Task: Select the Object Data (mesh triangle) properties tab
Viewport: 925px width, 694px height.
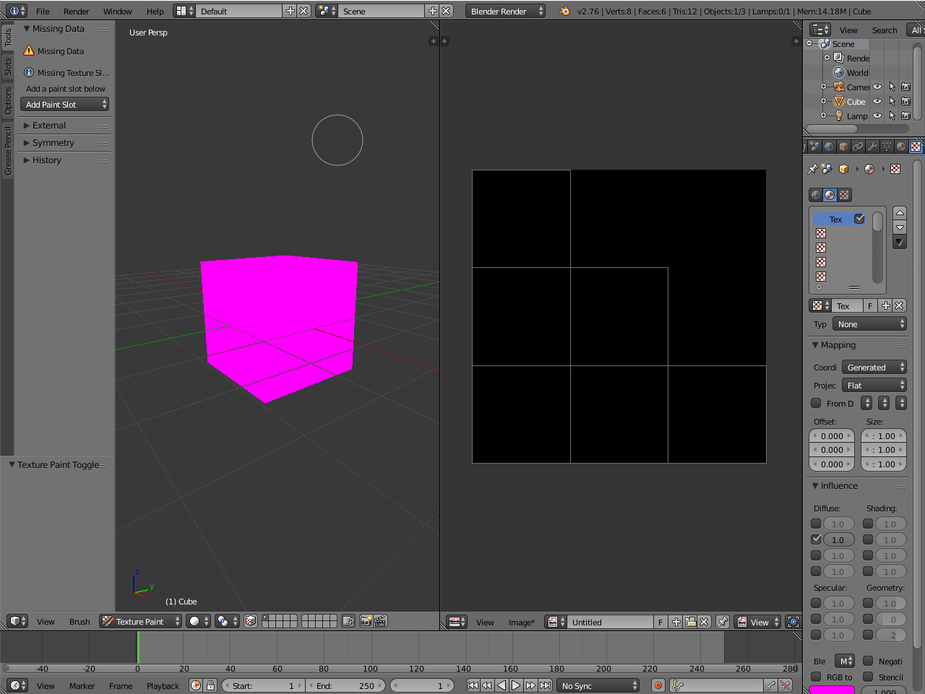Action: click(887, 146)
